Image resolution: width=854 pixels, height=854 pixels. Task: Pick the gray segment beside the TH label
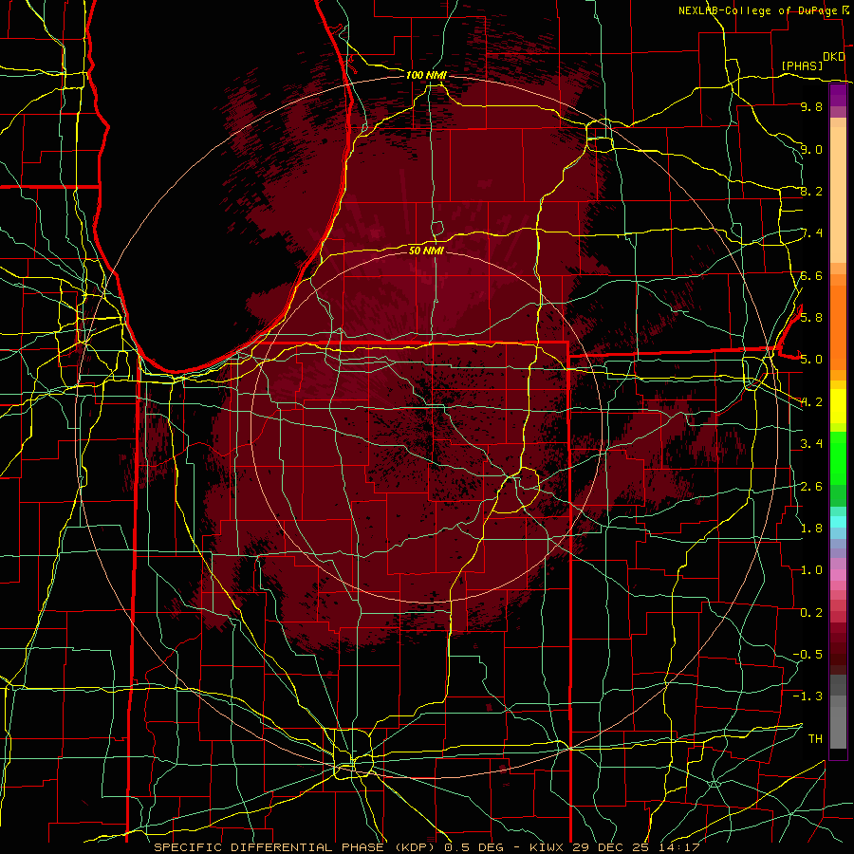click(838, 727)
